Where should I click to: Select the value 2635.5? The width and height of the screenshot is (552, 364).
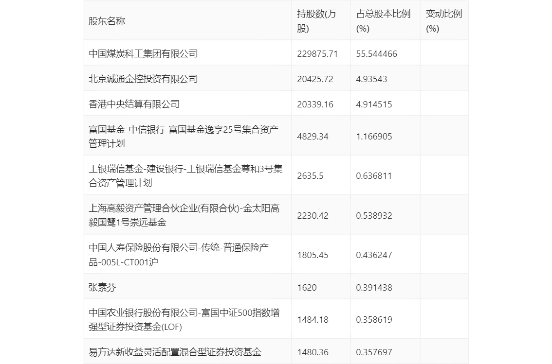tap(310, 175)
